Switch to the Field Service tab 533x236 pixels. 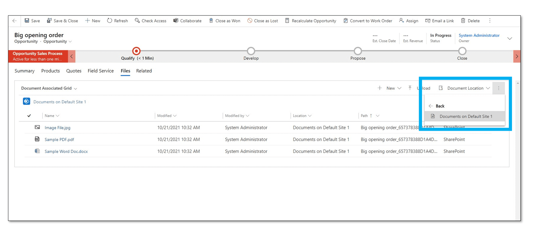click(x=101, y=71)
